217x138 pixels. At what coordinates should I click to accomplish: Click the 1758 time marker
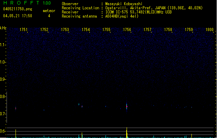[x=168, y=30]
